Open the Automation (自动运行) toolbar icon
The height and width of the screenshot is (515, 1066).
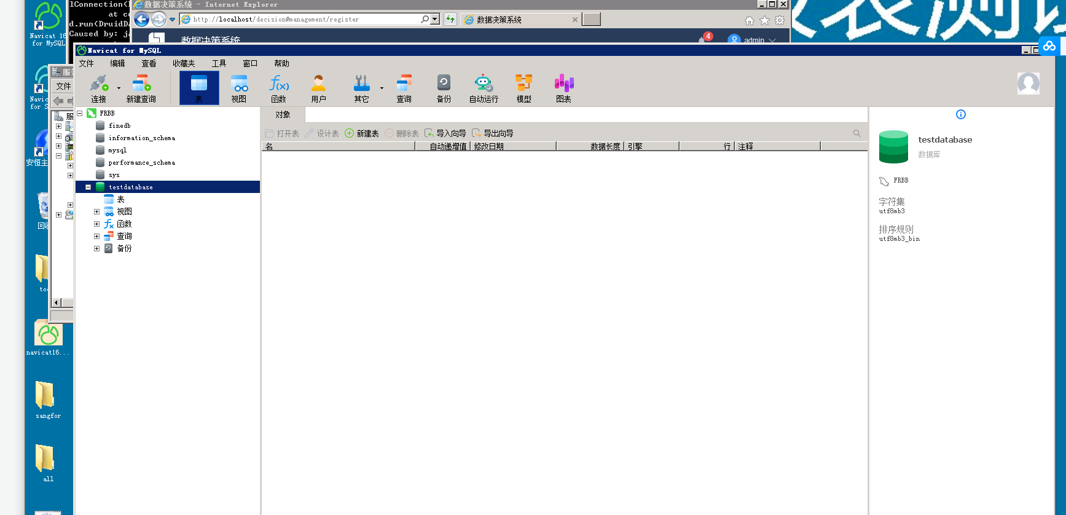(484, 88)
